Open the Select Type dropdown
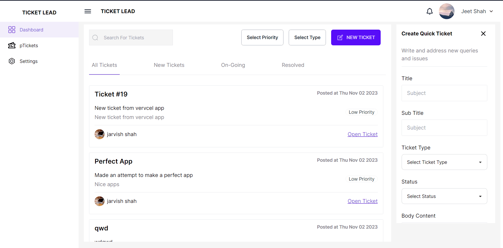 (307, 37)
